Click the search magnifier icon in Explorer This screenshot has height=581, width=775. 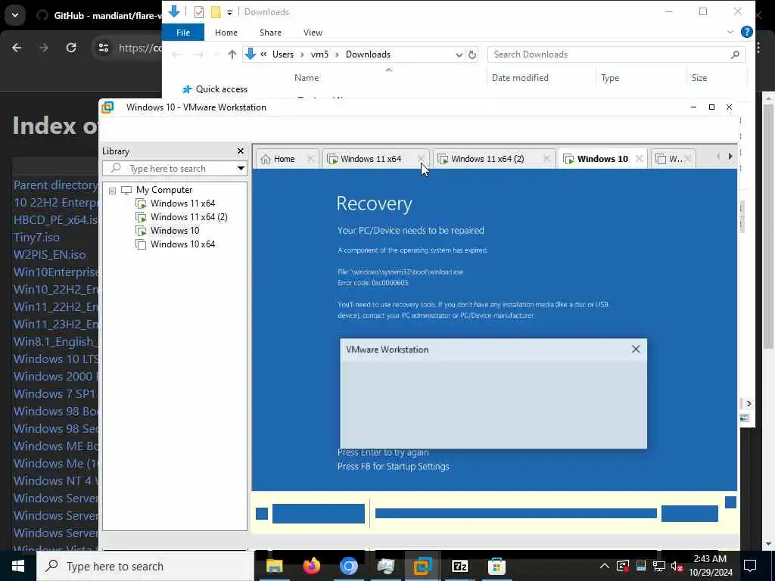735,54
